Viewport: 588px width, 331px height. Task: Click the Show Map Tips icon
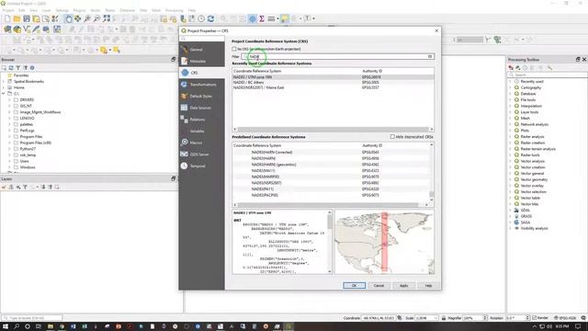[285, 18]
